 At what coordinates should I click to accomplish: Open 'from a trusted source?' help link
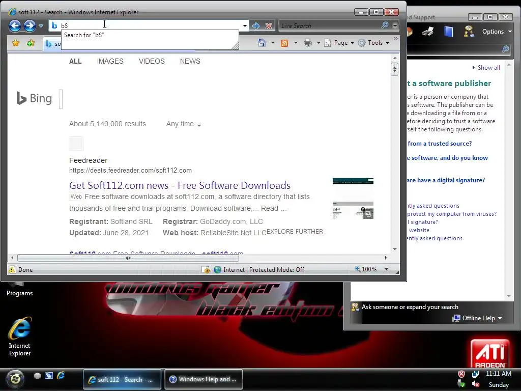440,143
